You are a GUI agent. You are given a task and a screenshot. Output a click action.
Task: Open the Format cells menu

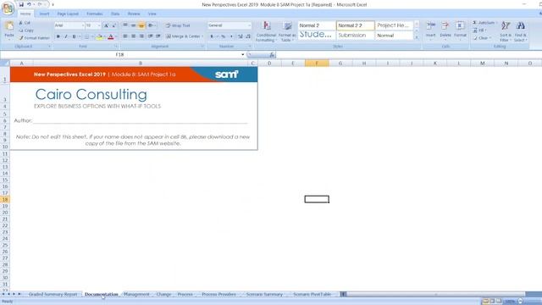pos(460,30)
